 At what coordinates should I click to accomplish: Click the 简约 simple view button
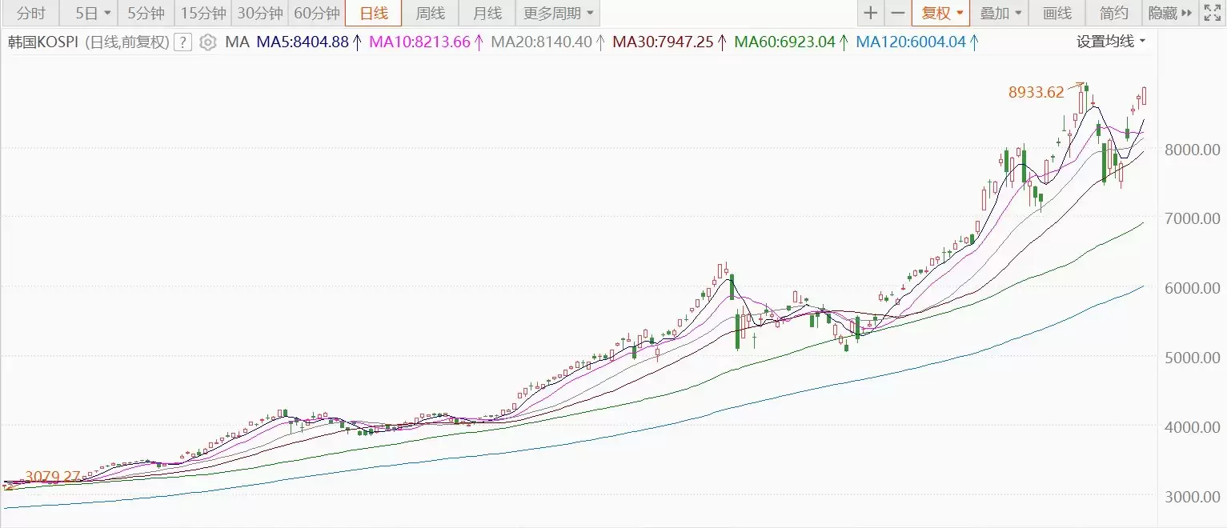coord(1114,13)
